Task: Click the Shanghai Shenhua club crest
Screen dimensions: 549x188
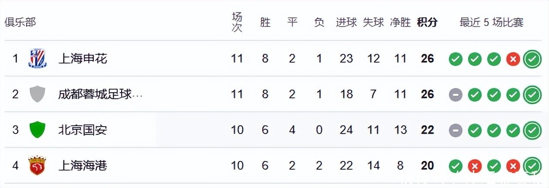Action: pos(37,59)
